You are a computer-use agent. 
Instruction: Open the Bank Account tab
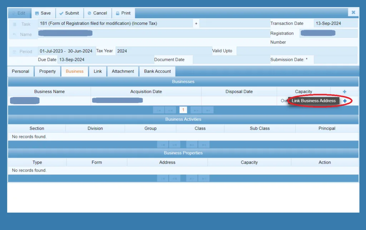tap(157, 71)
